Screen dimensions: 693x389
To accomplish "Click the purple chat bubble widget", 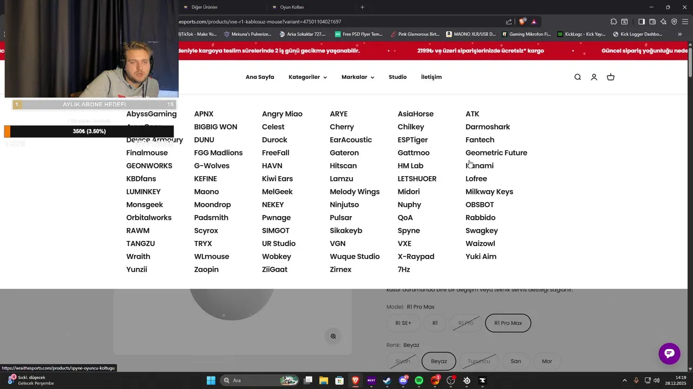I will [669, 353].
